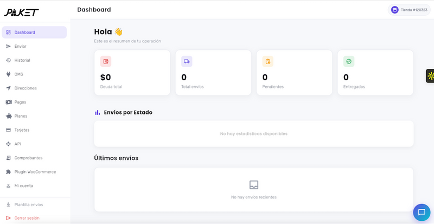Viewport: 434px width, 224px height.
Task: Click the red wallet icon for Deuda total
Action: pyautogui.click(x=106, y=61)
